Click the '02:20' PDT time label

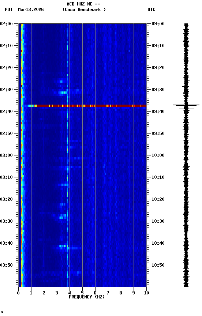6,68
